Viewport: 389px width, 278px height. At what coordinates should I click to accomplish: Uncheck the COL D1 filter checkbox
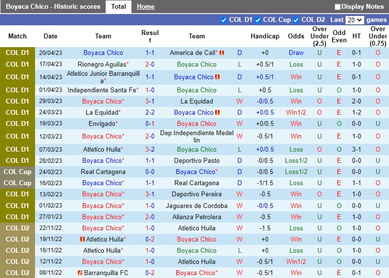(x=223, y=20)
